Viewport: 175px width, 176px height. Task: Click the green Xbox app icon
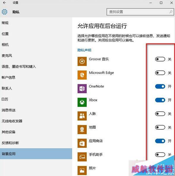(82, 102)
